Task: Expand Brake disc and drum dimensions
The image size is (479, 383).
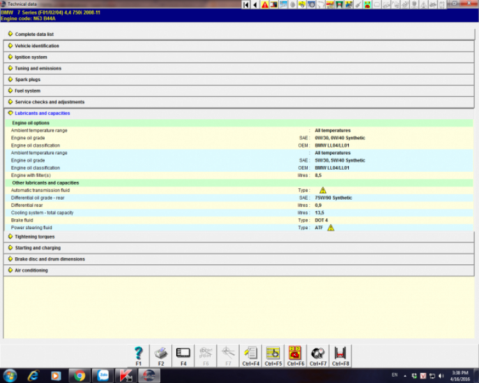Action: point(239,259)
